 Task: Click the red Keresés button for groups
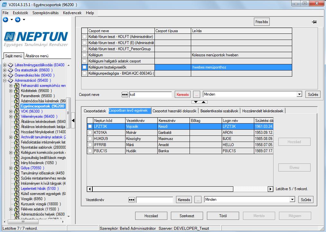tap(182, 95)
